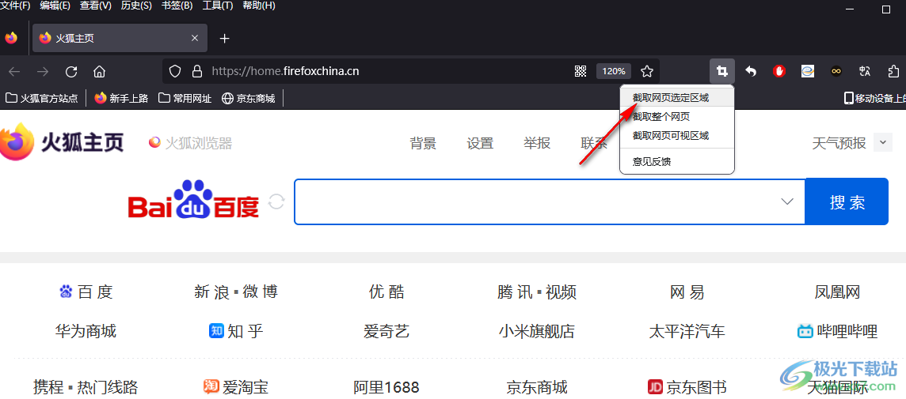Open the 编辑(E) menu
Image resolution: width=906 pixels, height=399 pixels.
click(x=55, y=6)
